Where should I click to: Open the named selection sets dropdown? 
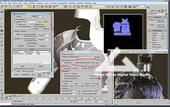99,6
